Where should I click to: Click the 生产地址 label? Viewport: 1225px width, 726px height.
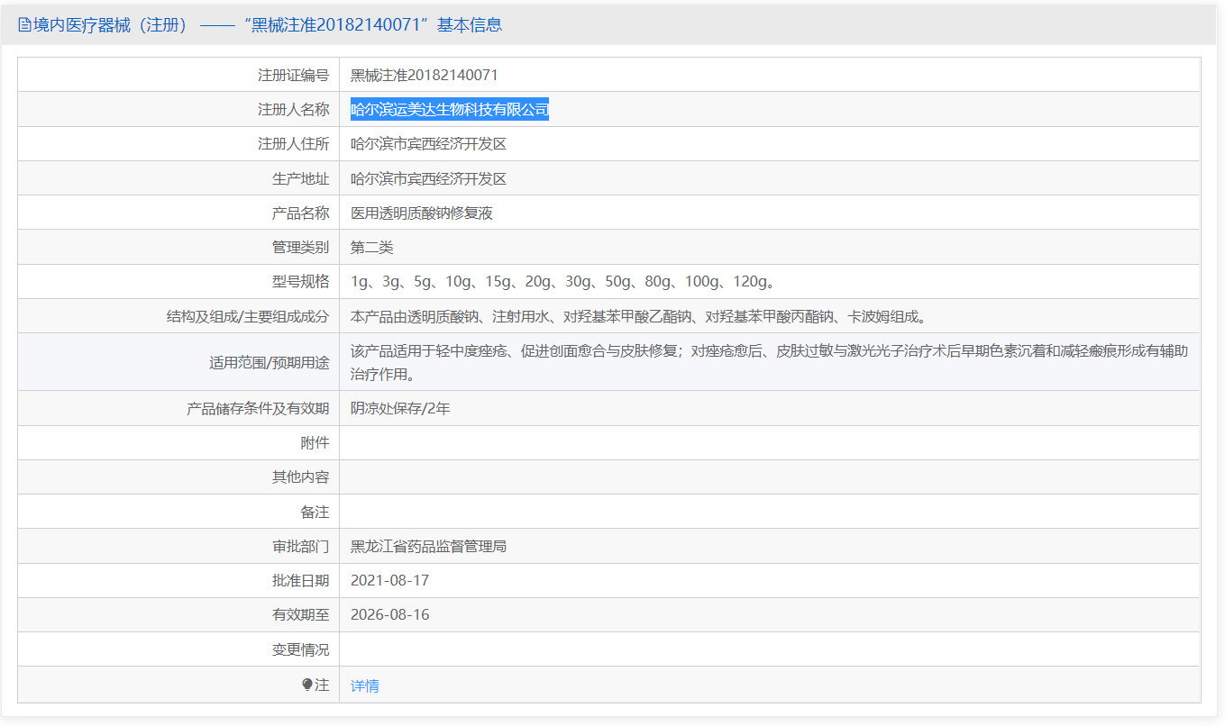[301, 179]
